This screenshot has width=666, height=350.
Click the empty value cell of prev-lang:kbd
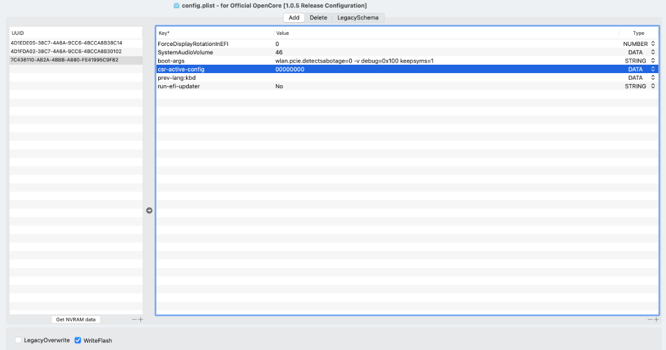point(446,78)
